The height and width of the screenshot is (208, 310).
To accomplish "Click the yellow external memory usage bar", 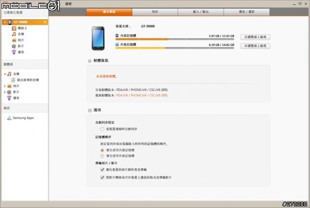I will pos(140,48).
